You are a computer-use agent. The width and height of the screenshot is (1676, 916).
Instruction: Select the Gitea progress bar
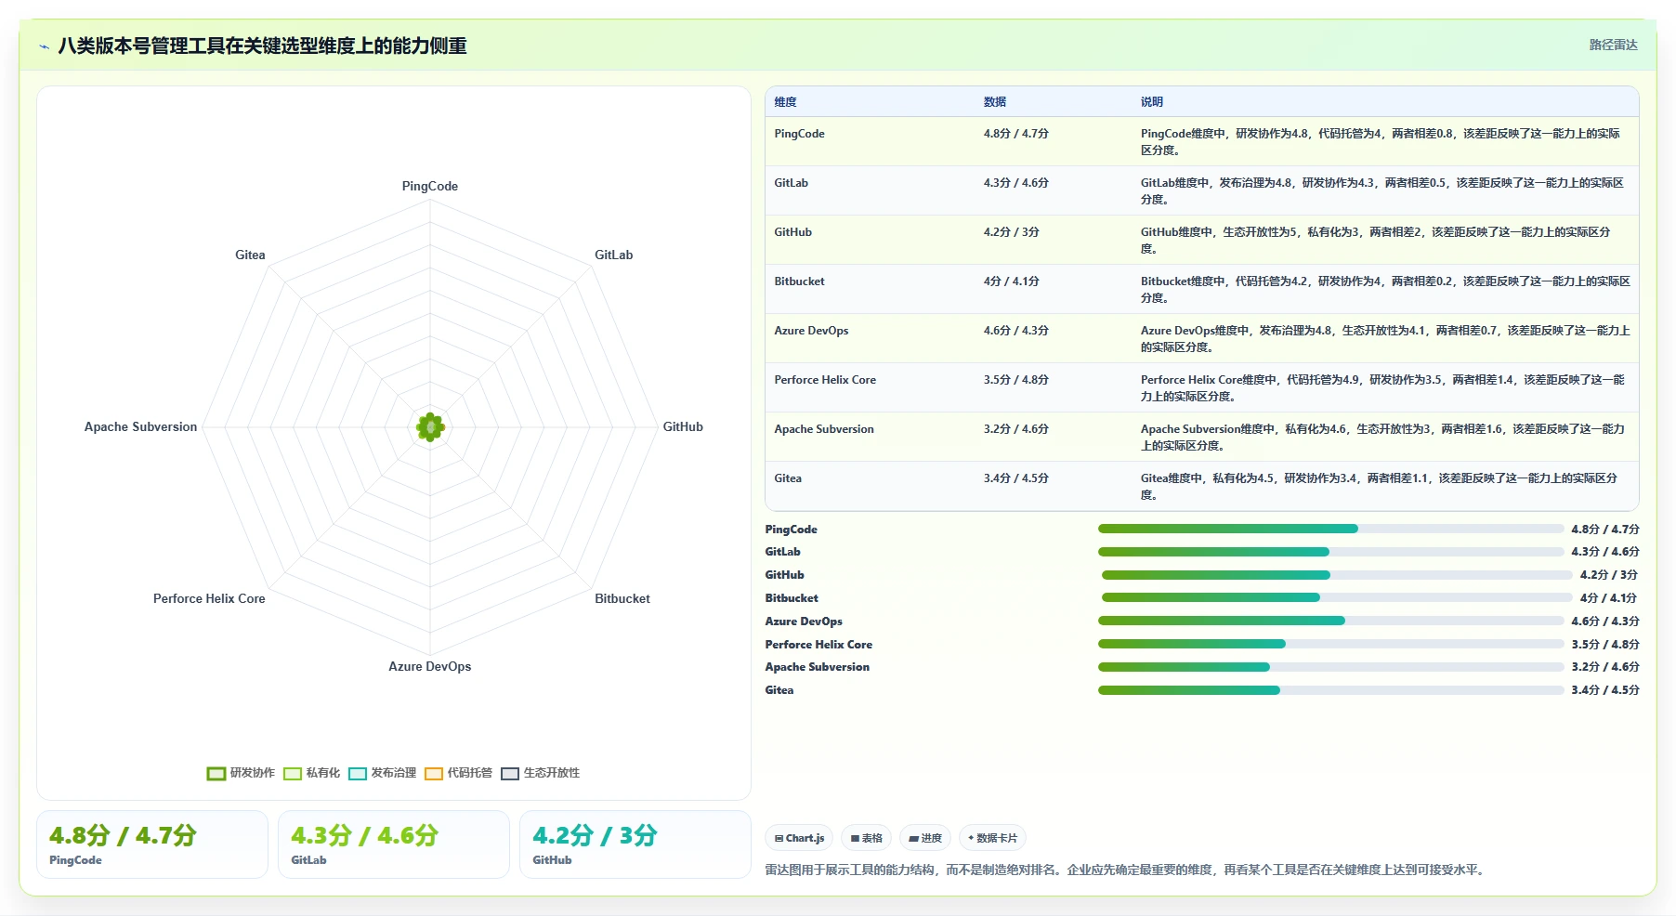coord(1330,690)
